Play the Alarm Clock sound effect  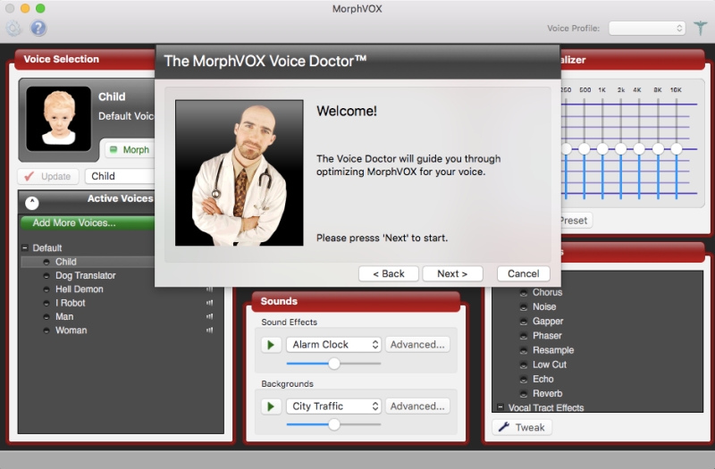(x=271, y=345)
